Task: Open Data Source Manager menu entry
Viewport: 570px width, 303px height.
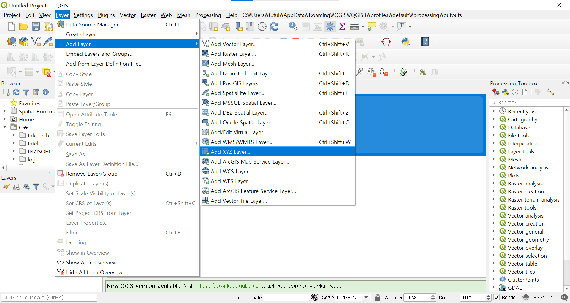Action: coord(127,24)
